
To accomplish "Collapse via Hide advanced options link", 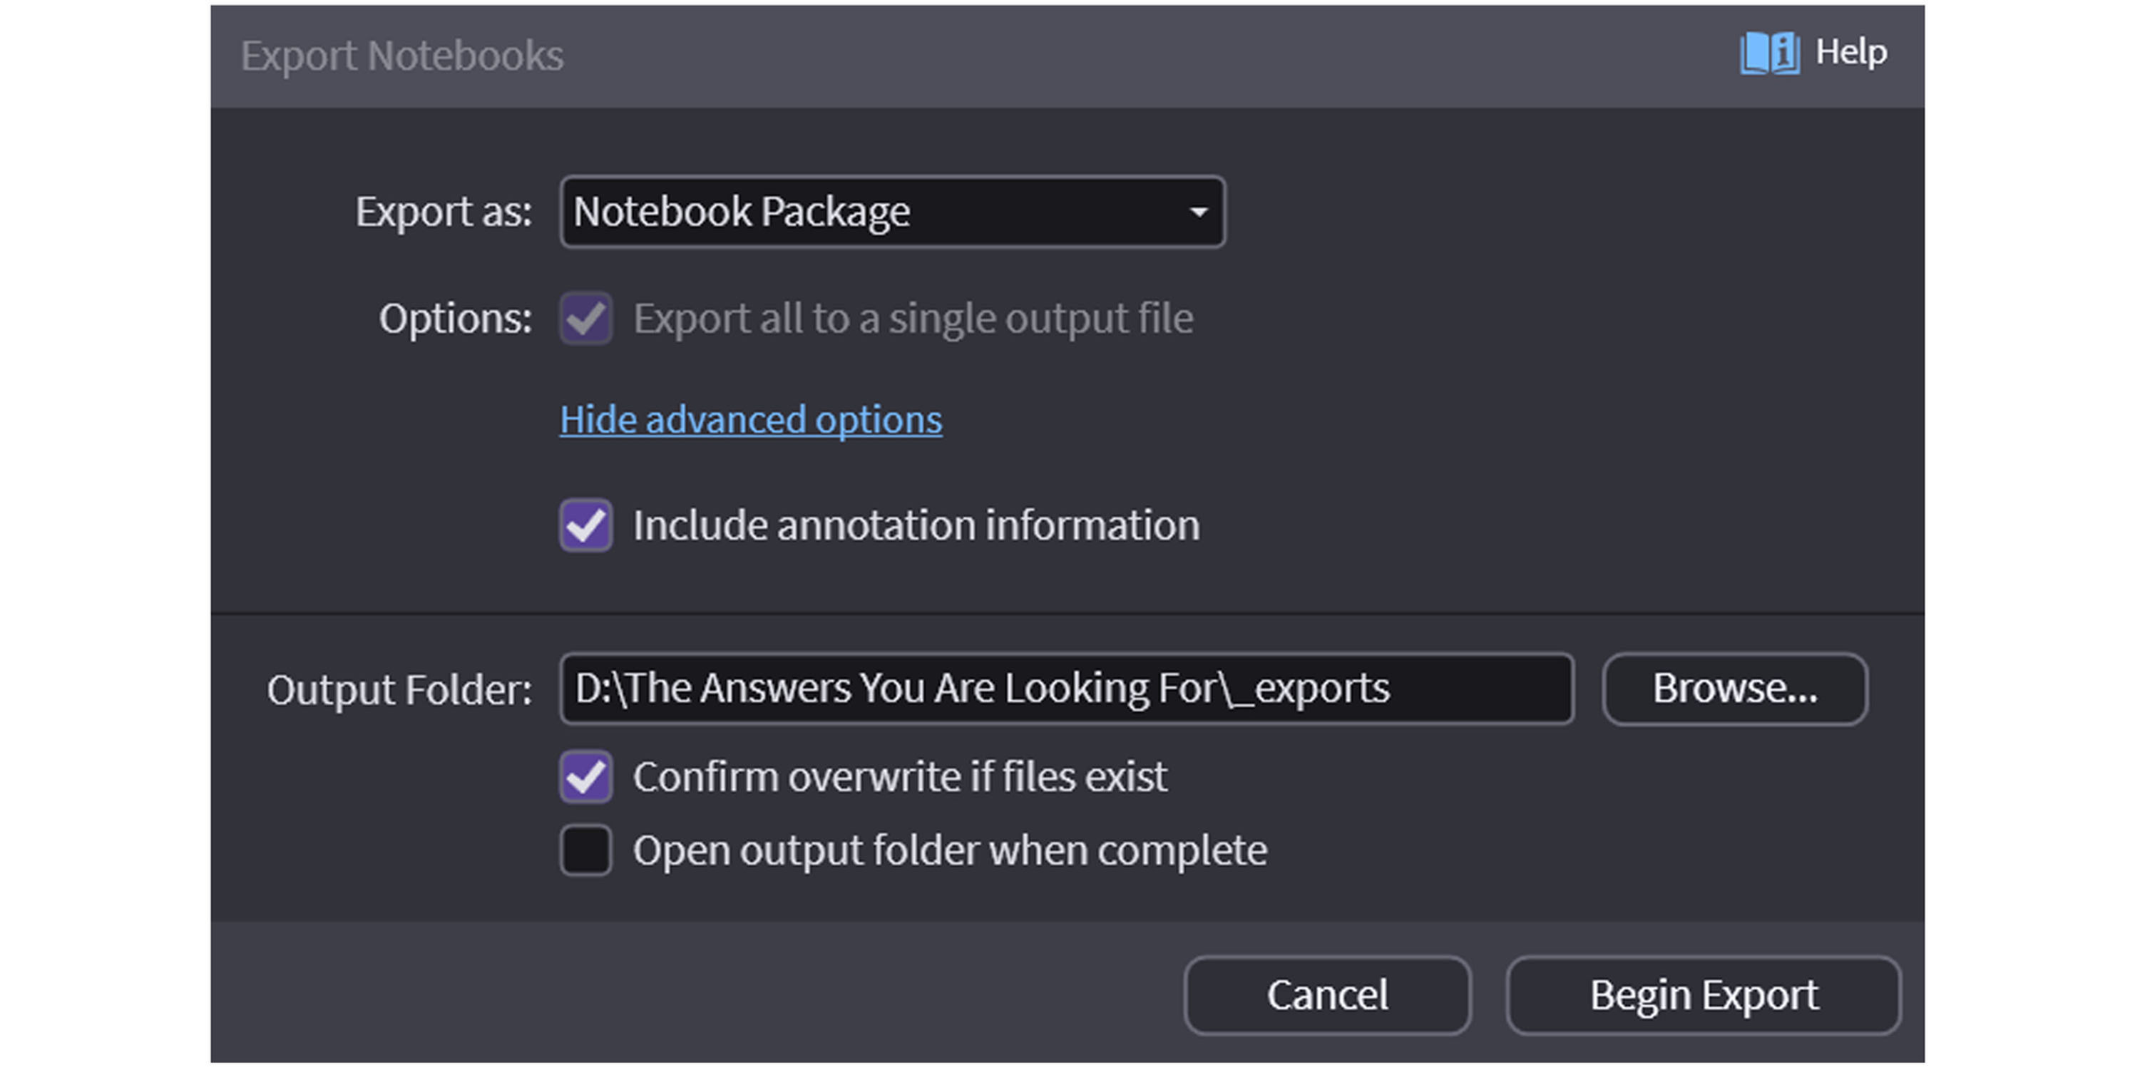I will point(750,420).
